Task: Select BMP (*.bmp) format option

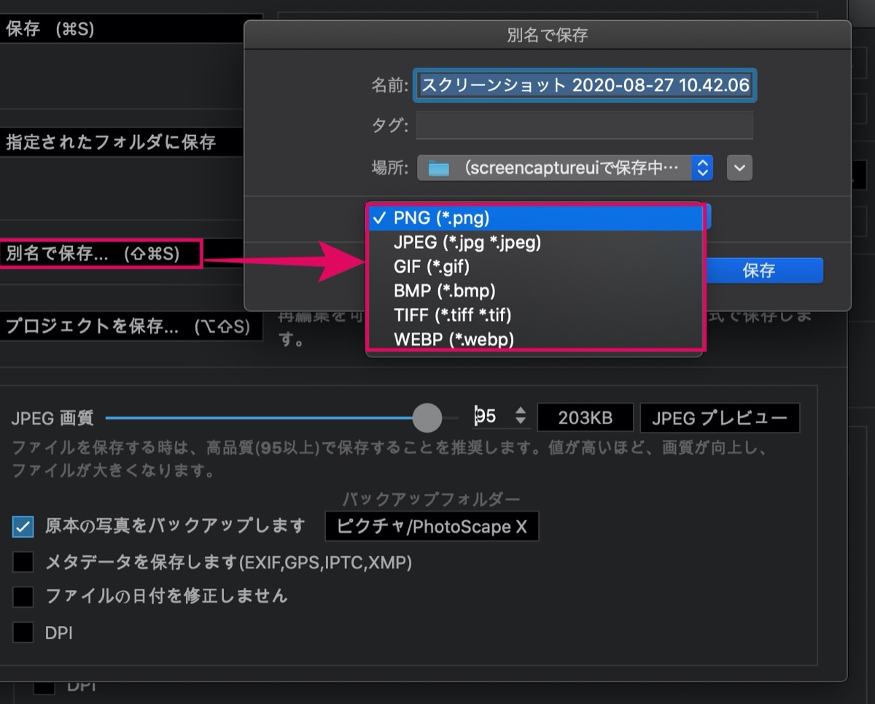Action: 536,290
